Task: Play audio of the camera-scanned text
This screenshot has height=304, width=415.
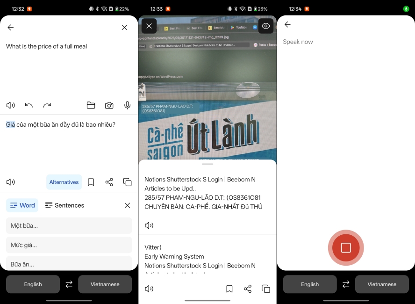Action: click(149, 225)
